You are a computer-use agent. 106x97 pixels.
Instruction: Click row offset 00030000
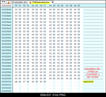pos(7,82)
